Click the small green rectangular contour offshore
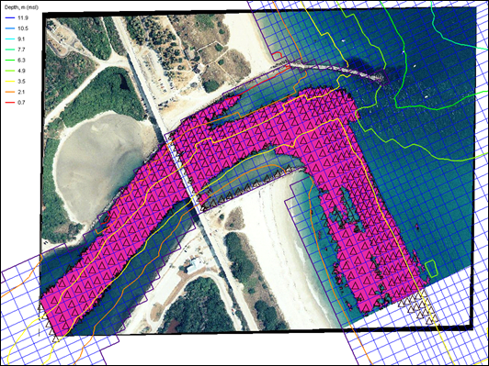 point(432,269)
